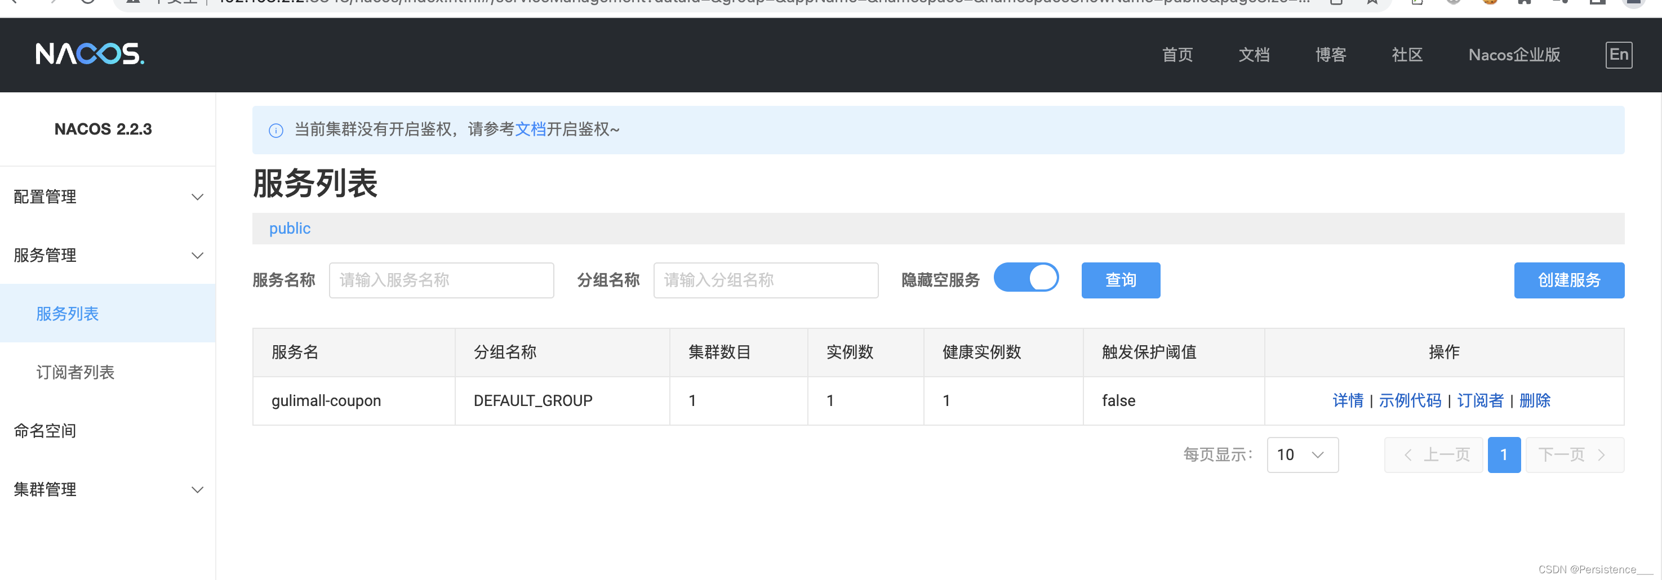
Task: Click the NACOS logo
Action: (x=90, y=54)
